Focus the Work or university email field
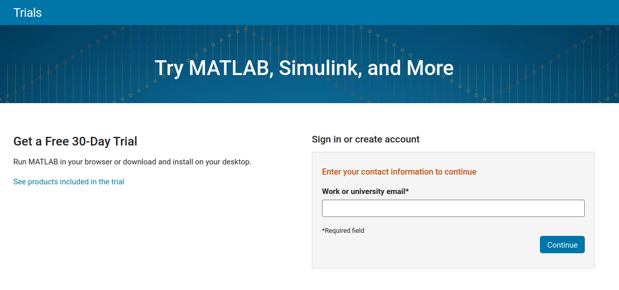Viewport: 619px width, 290px height. click(x=453, y=208)
